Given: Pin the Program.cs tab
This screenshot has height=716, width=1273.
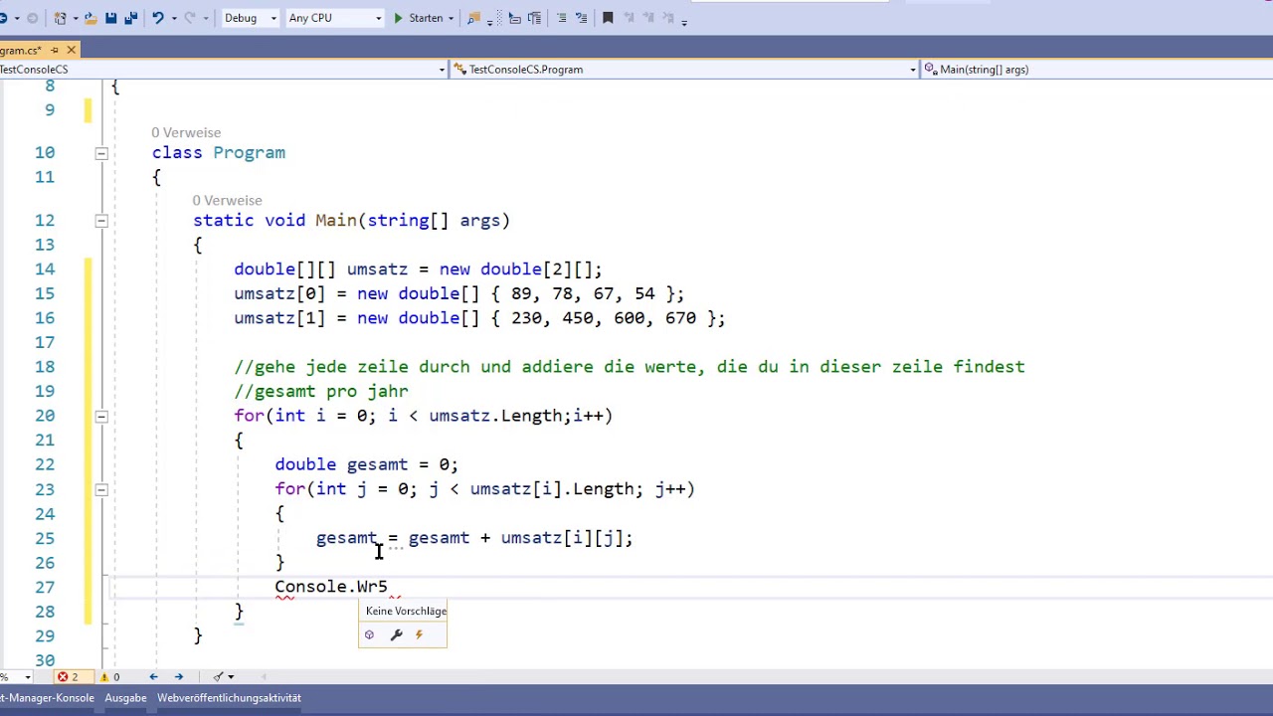Looking at the screenshot, I should point(55,50).
